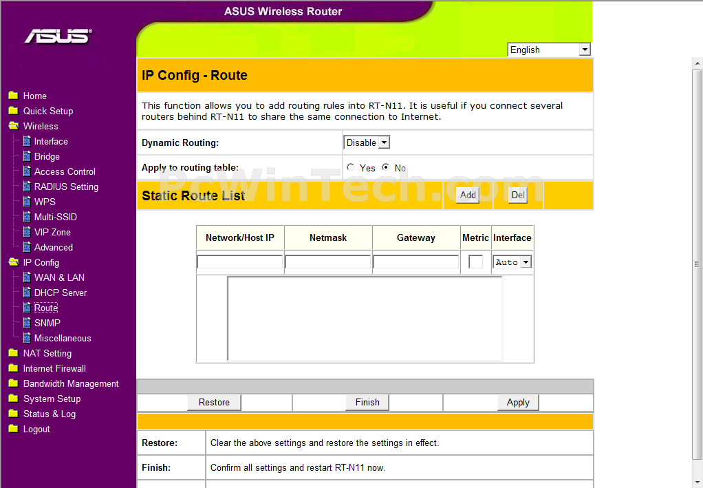Click the Finish button
The height and width of the screenshot is (488, 703).
point(367,403)
